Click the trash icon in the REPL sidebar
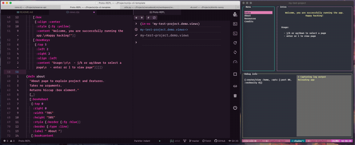The height and width of the screenshot is (145, 355). (x=235, y=96)
